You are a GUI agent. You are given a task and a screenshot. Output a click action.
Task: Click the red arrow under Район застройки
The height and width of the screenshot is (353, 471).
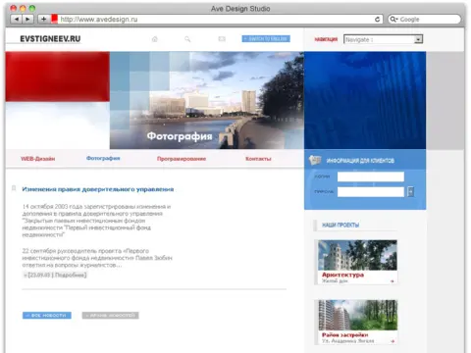(392, 341)
